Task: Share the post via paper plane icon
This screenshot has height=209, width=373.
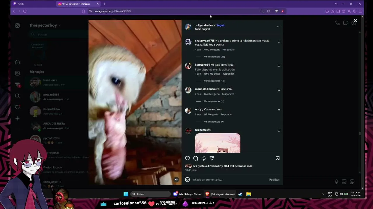Action: pyautogui.click(x=212, y=158)
